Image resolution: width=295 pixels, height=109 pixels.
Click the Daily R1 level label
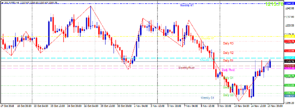pyautogui.click(x=228, y=60)
